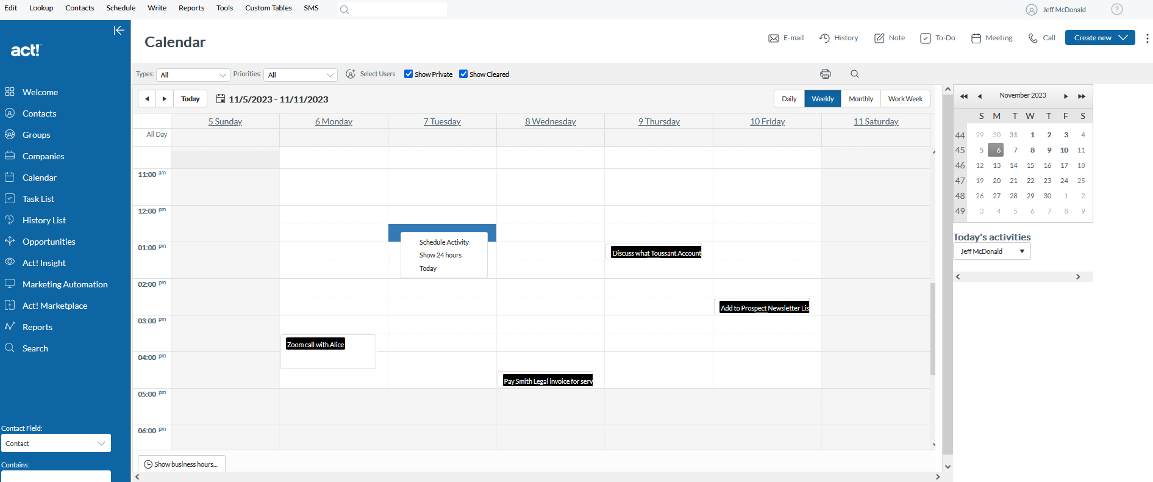Open Marketing Automation in sidebar
Screen dimensions: 1153x482
[65, 284]
